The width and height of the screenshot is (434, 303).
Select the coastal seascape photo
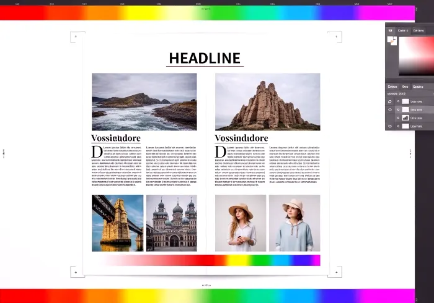click(144, 102)
